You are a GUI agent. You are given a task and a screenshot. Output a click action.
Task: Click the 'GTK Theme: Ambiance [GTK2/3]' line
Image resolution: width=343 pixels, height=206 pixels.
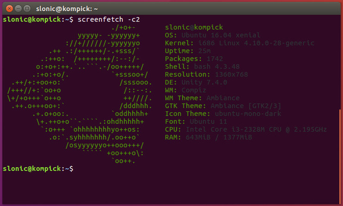click(223, 106)
